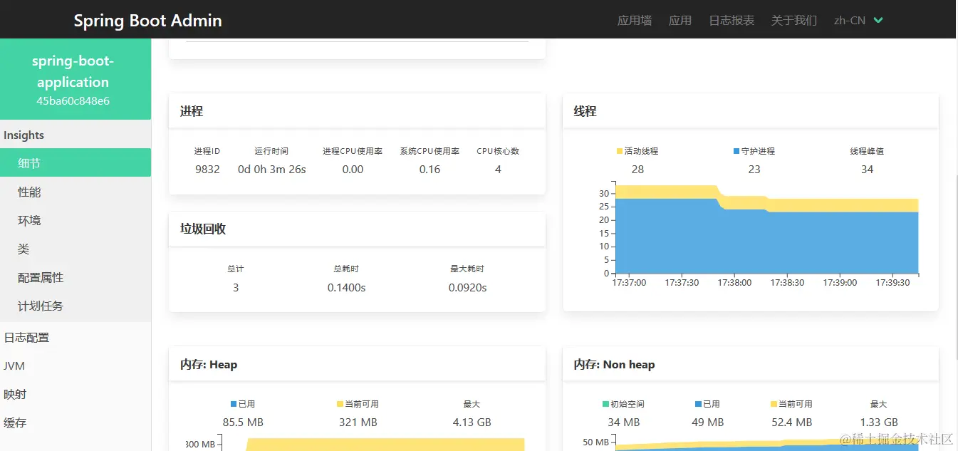
Task: Open 缓存 sidebar section
Action: [x=76, y=423]
